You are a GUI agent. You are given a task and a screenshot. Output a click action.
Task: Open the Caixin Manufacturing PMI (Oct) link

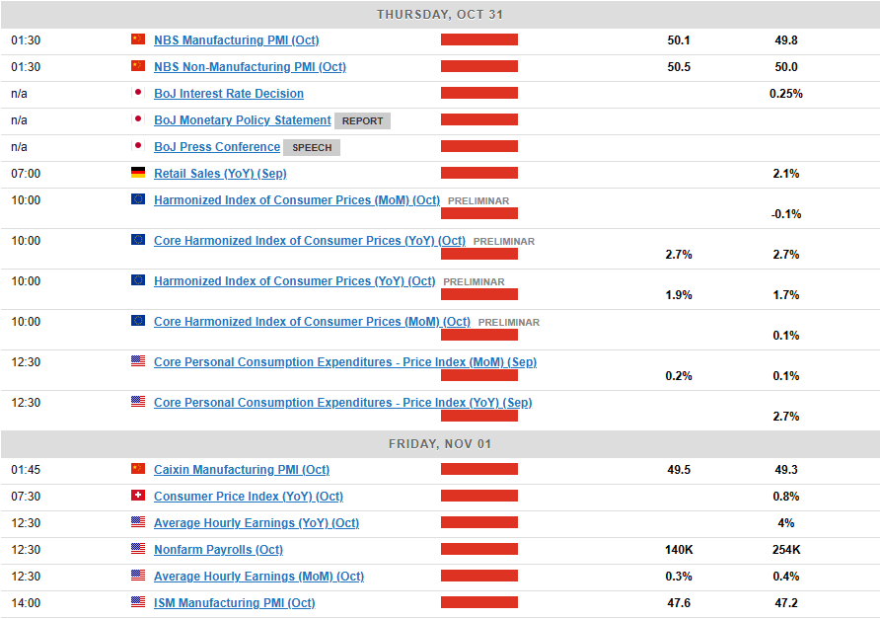(x=242, y=470)
